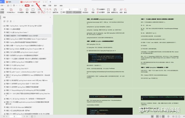Screen dimensions: 185x118
Task: Open the 文件 menu
Action: pyautogui.click(x=3, y=6)
